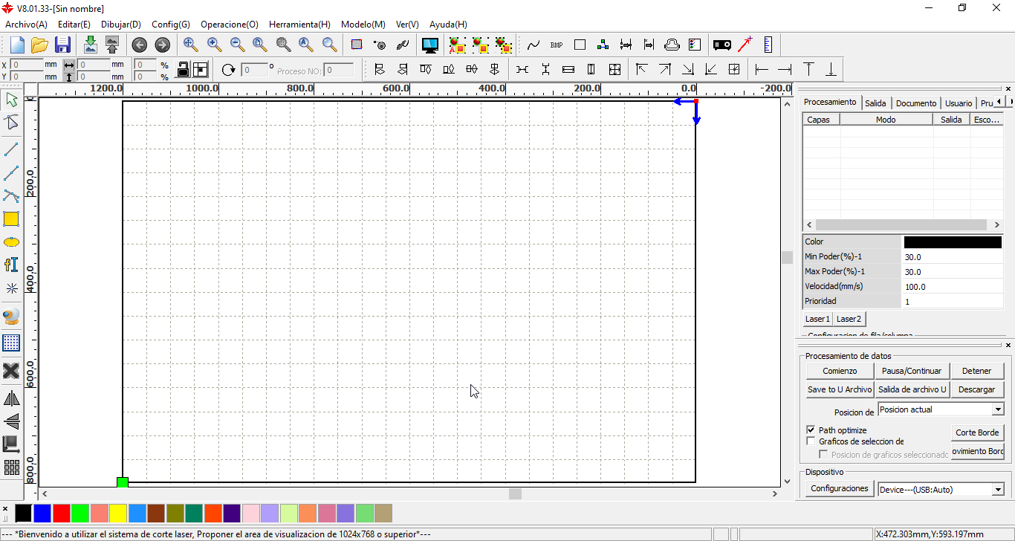Click the horizontal mirror tool
1015x541 pixels.
click(12, 398)
